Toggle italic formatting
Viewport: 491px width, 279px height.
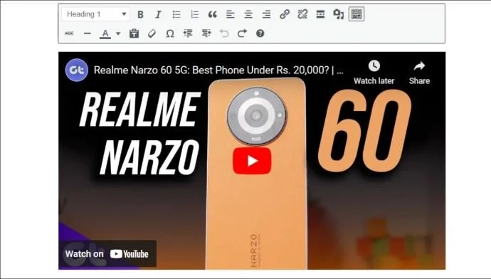[159, 14]
